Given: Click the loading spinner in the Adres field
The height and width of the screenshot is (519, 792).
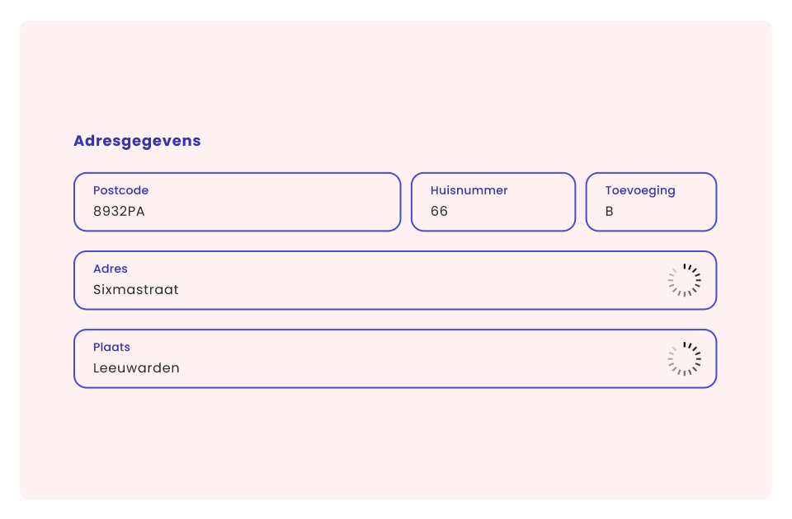Looking at the screenshot, I should (x=685, y=280).
